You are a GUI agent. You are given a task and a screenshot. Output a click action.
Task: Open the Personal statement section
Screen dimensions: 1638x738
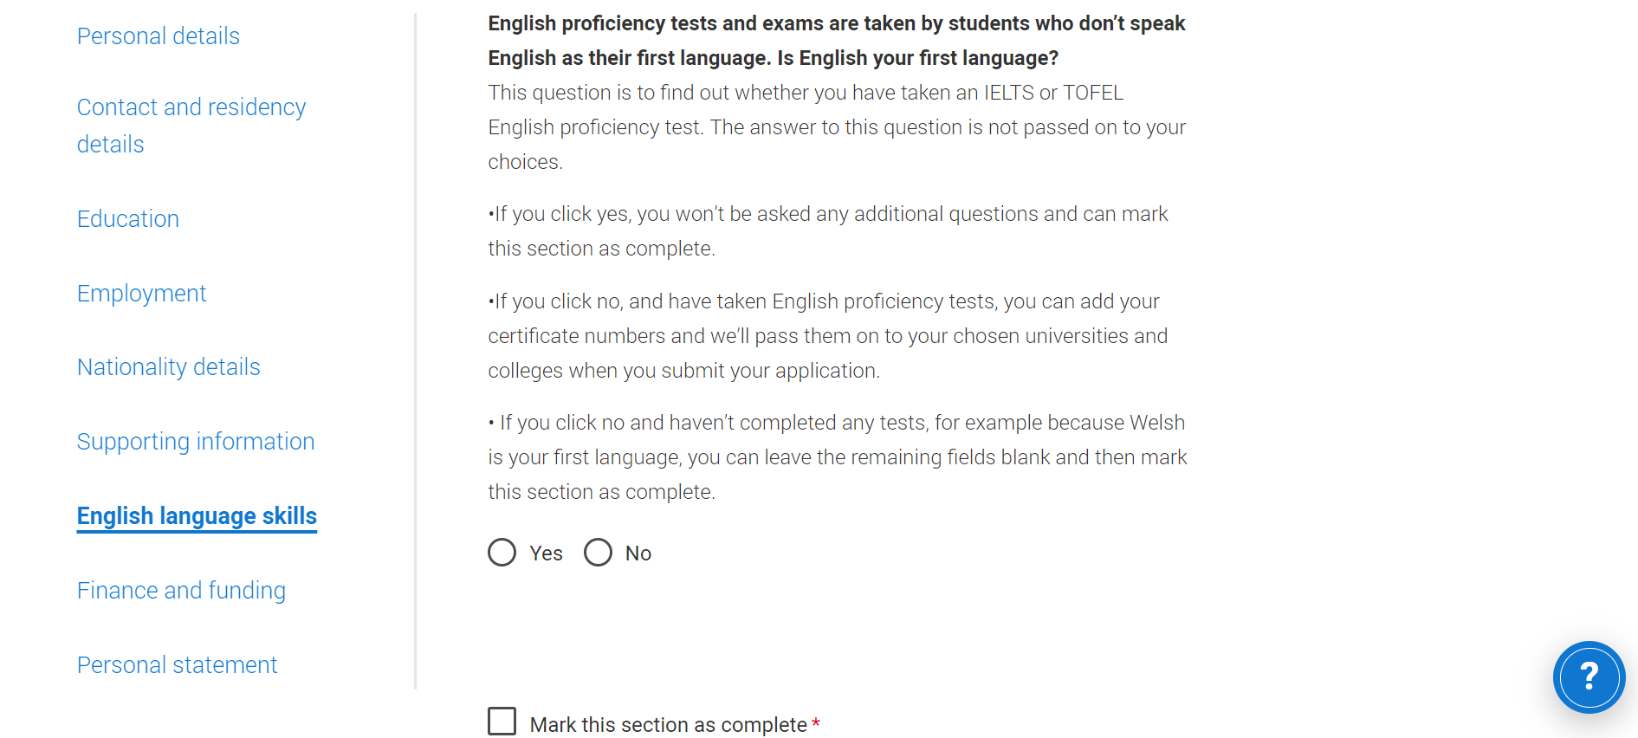tap(177, 665)
